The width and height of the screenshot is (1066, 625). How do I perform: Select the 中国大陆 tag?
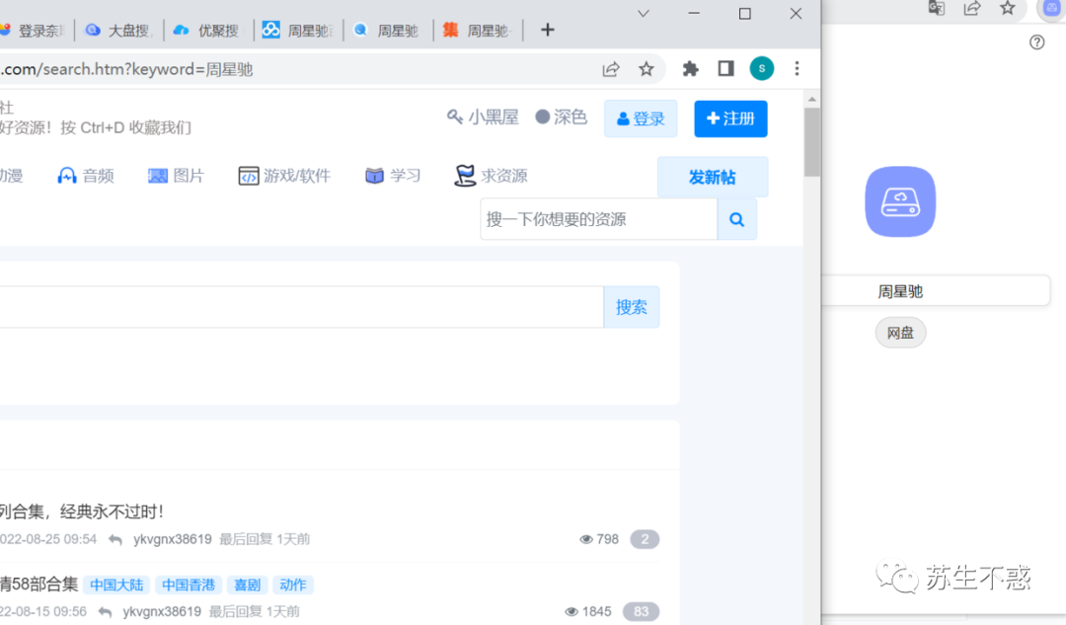[116, 585]
